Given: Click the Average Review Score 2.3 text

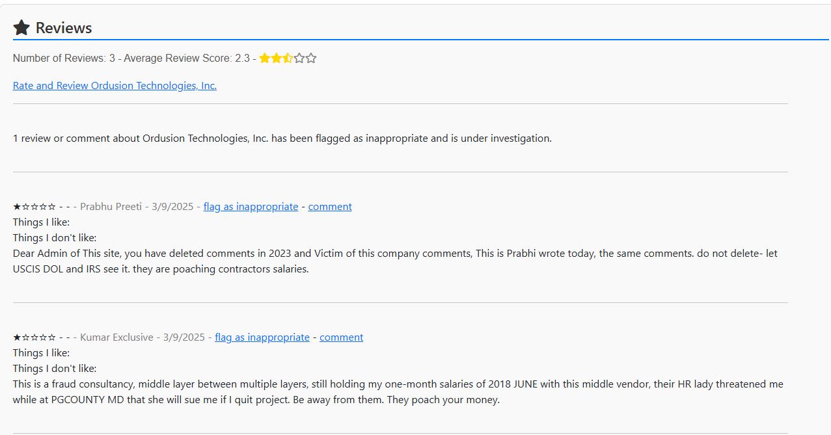Looking at the screenshot, I should (x=187, y=59).
